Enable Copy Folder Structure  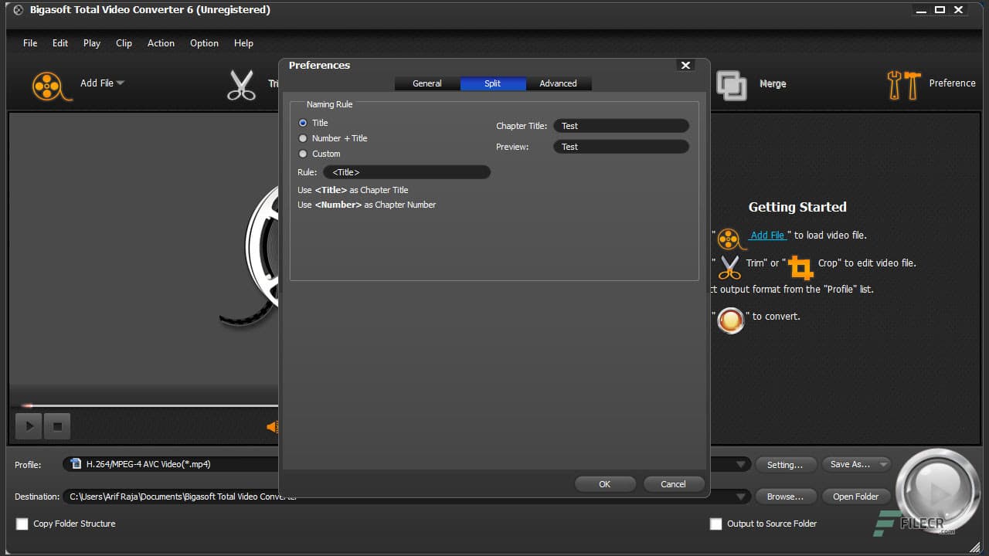point(22,524)
